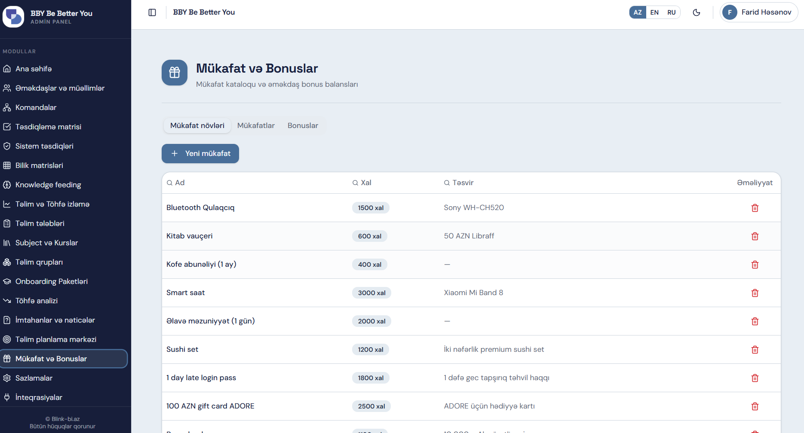Screen dimensions: 804x433
Task: Delete the Bluetooth Qulaqcıq reward
Action: pyautogui.click(x=755, y=208)
